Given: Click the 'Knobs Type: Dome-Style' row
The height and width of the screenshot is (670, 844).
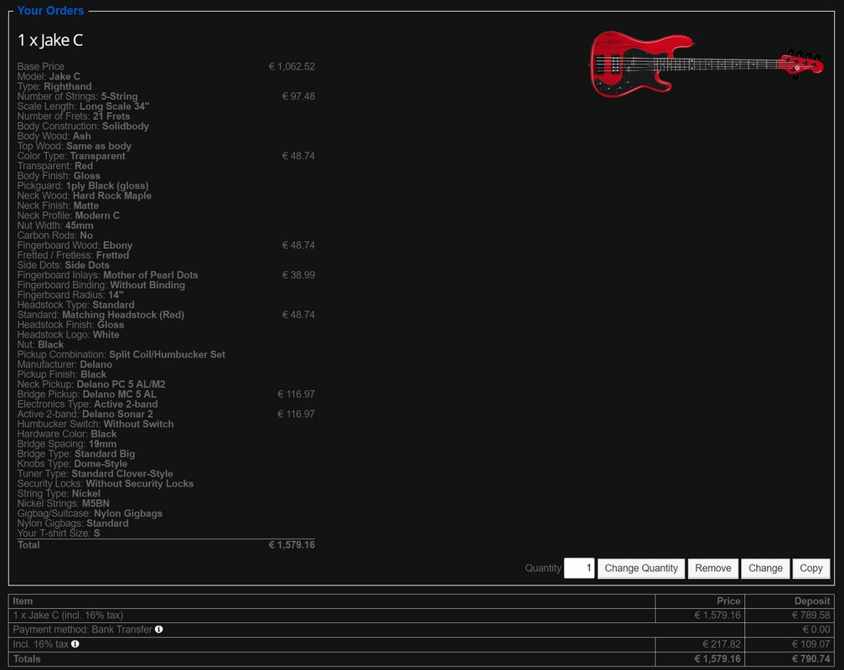Looking at the screenshot, I should click(x=73, y=464).
